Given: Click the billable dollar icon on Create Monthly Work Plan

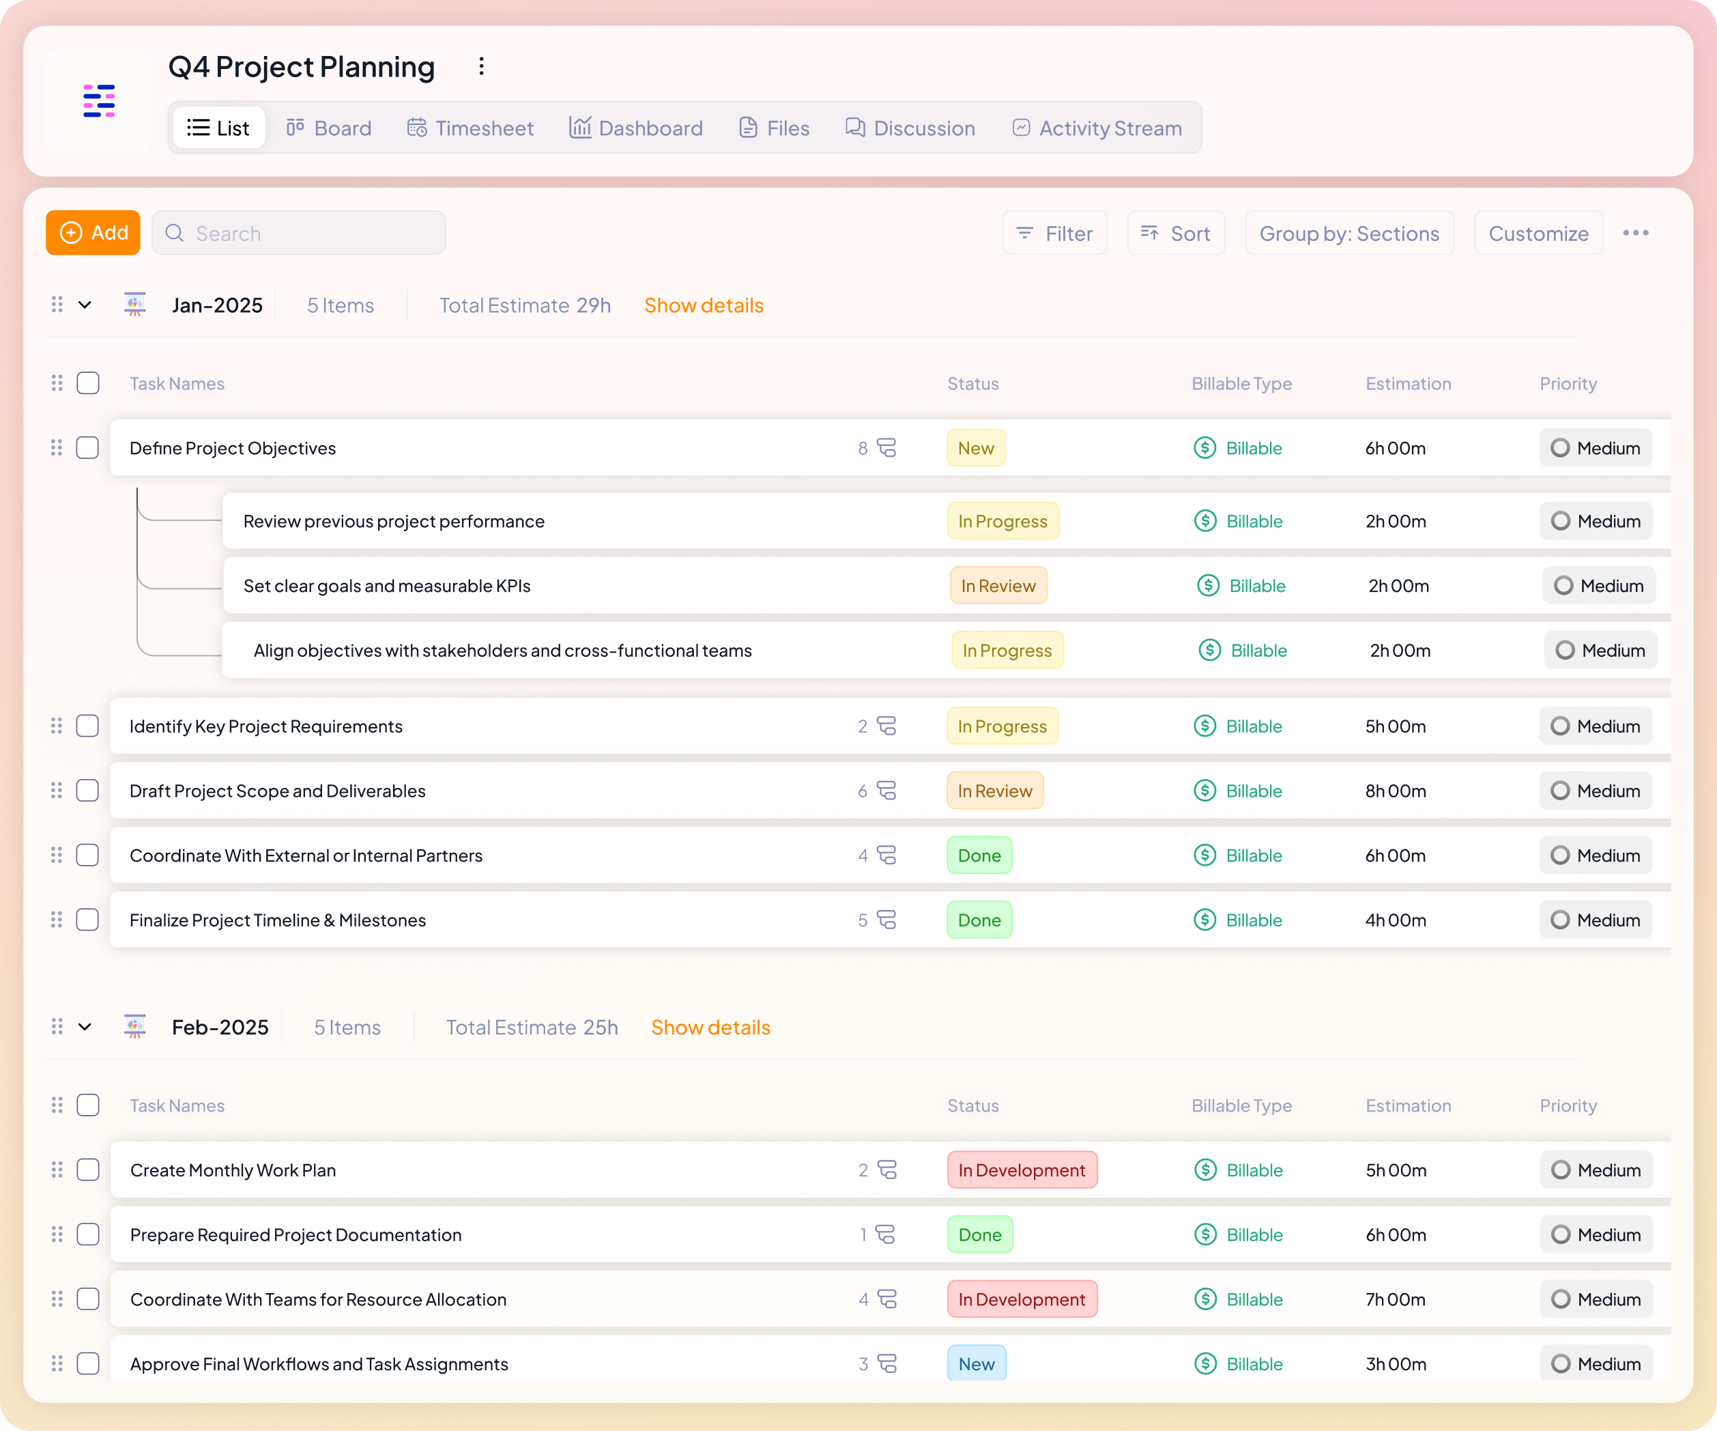Looking at the screenshot, I should pos(1204,1170).
